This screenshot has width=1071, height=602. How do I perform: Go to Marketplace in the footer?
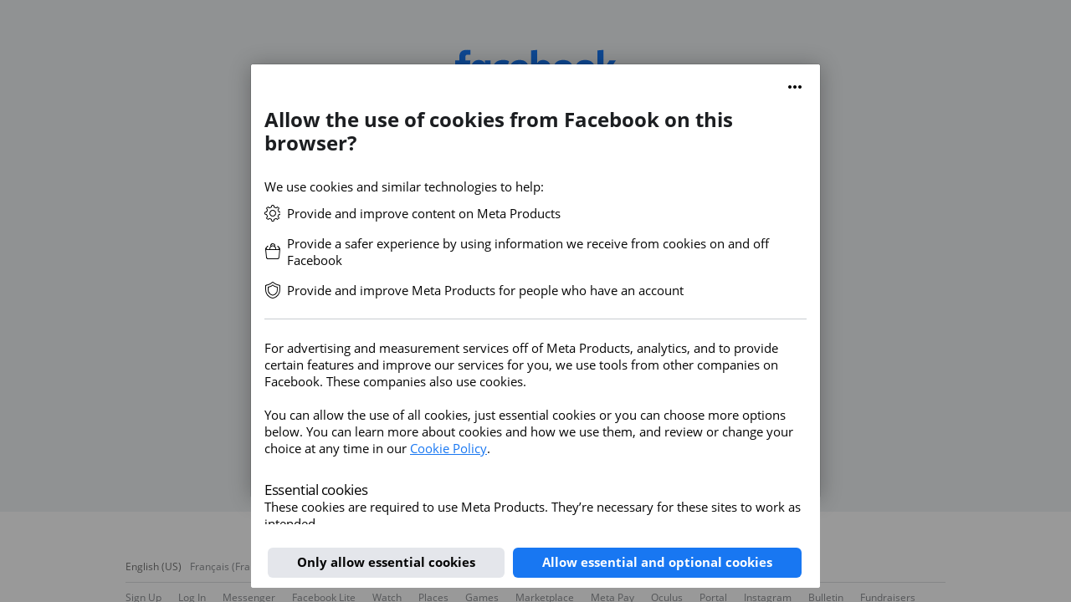[544, 597]
